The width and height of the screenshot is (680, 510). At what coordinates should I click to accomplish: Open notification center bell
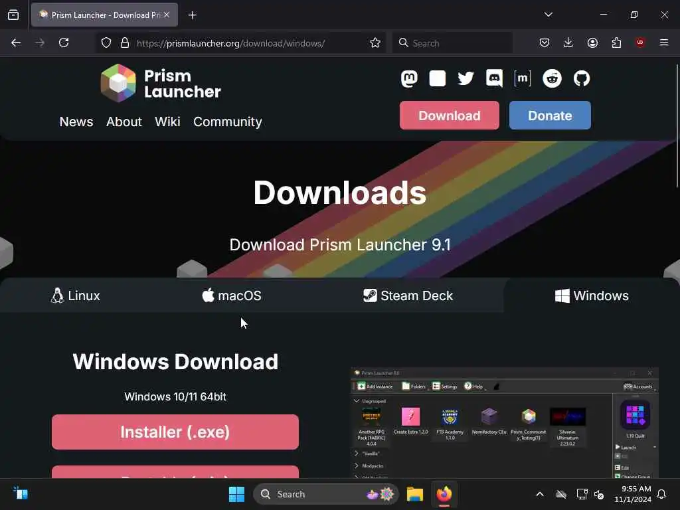[x=662, y=494]
